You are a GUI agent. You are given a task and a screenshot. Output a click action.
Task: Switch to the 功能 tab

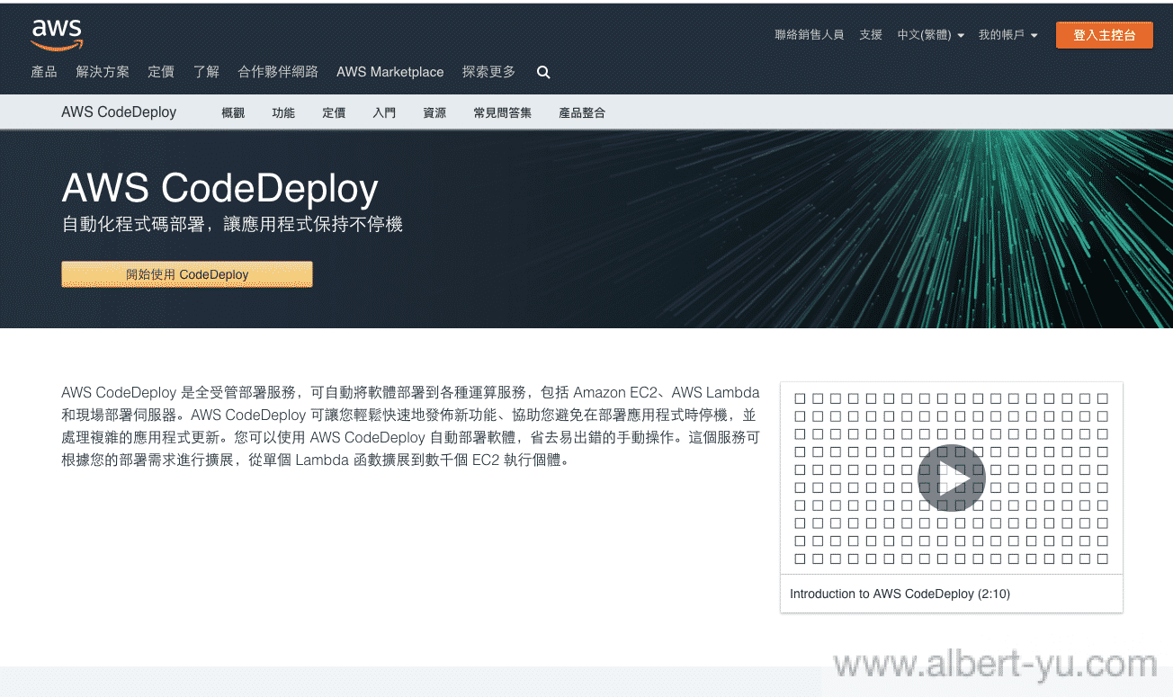[283, 113]
